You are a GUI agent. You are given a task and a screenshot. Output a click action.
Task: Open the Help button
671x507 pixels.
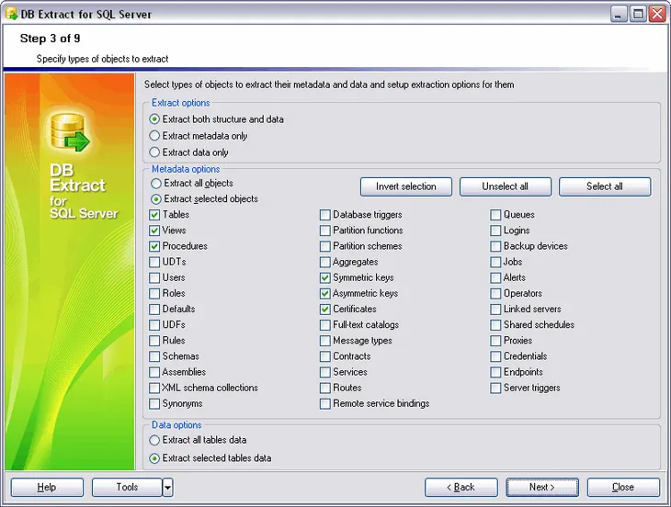tap(47, 488)
